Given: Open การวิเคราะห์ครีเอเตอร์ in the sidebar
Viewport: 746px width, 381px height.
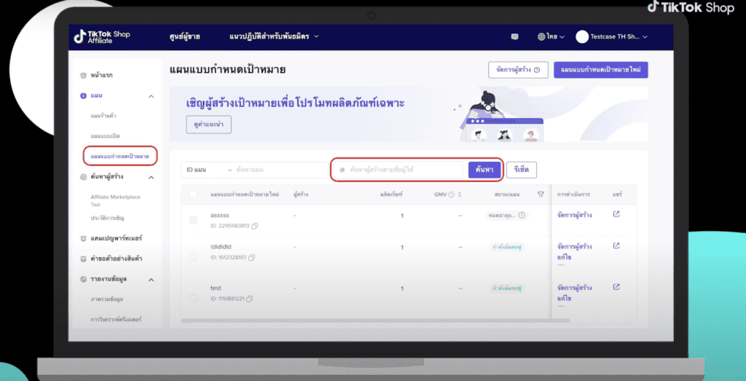Looking at the screenshot, I should (116, 319).
